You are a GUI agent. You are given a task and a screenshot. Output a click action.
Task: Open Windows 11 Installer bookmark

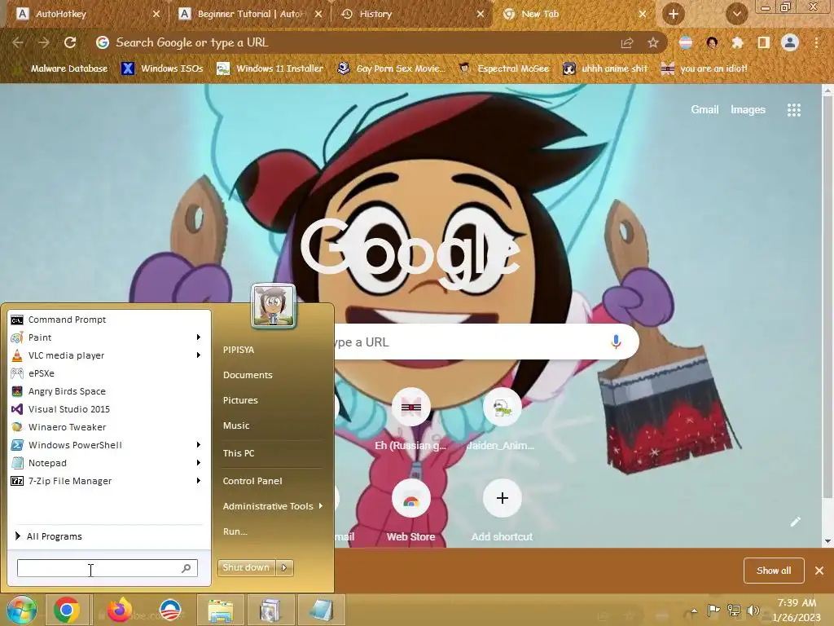[270, 68]
